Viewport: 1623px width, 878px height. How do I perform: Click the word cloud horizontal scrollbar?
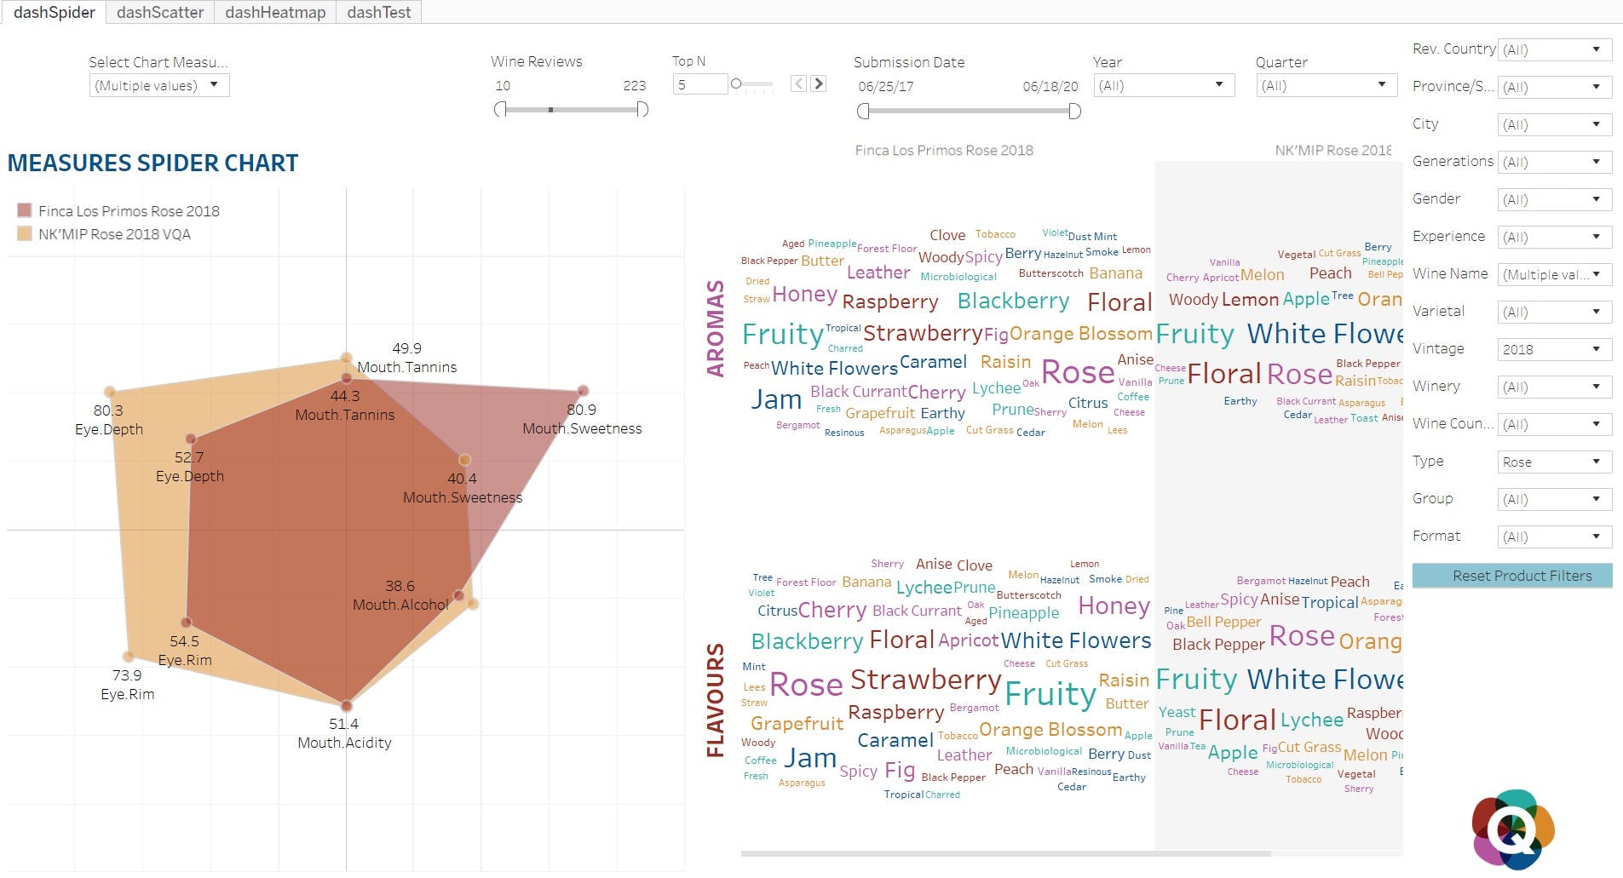[x=1005, y=852]
